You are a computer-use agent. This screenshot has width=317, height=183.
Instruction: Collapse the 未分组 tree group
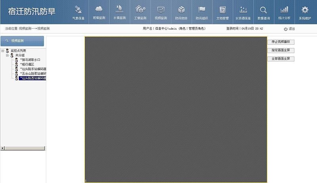pyautogui.click(x=7, y=55)
